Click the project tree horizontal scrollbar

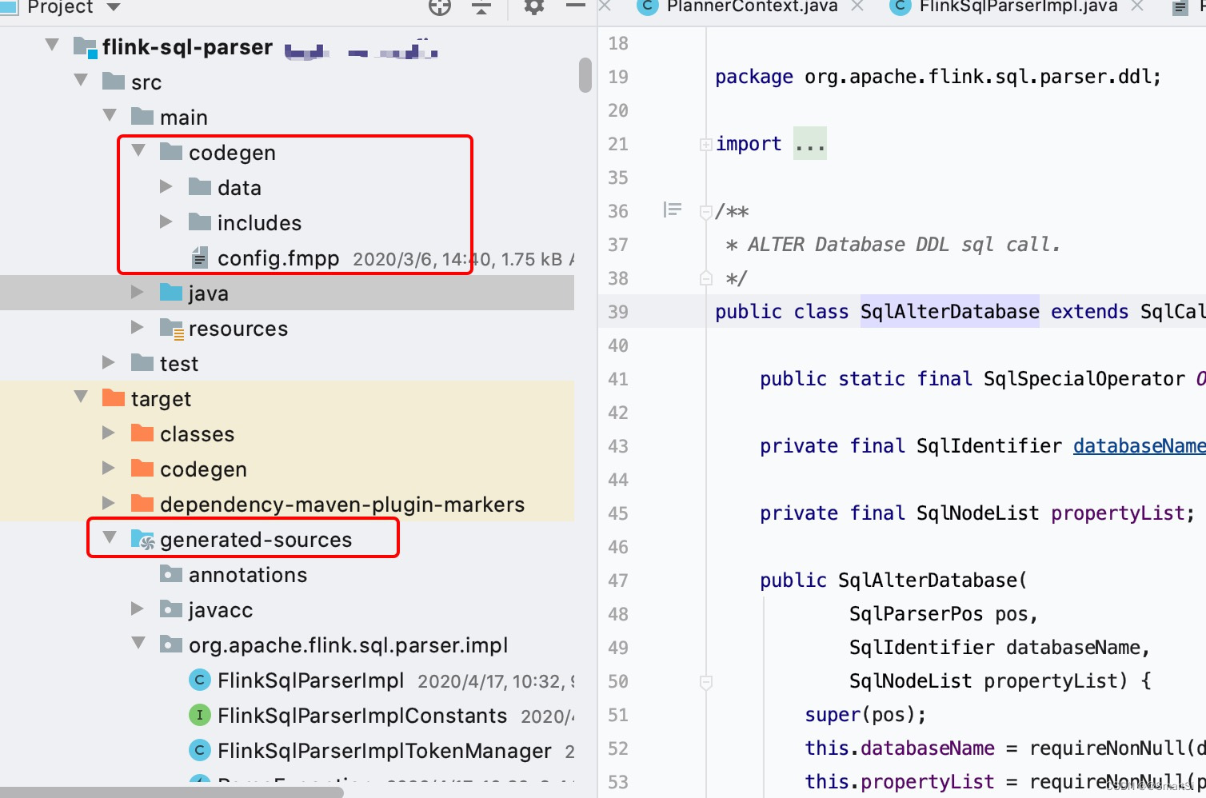172,792
